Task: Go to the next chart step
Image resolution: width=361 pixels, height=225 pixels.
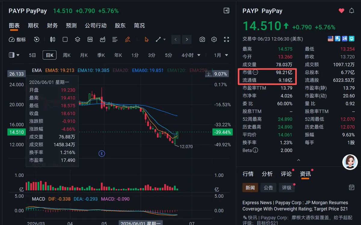Action: click(187, 39)
